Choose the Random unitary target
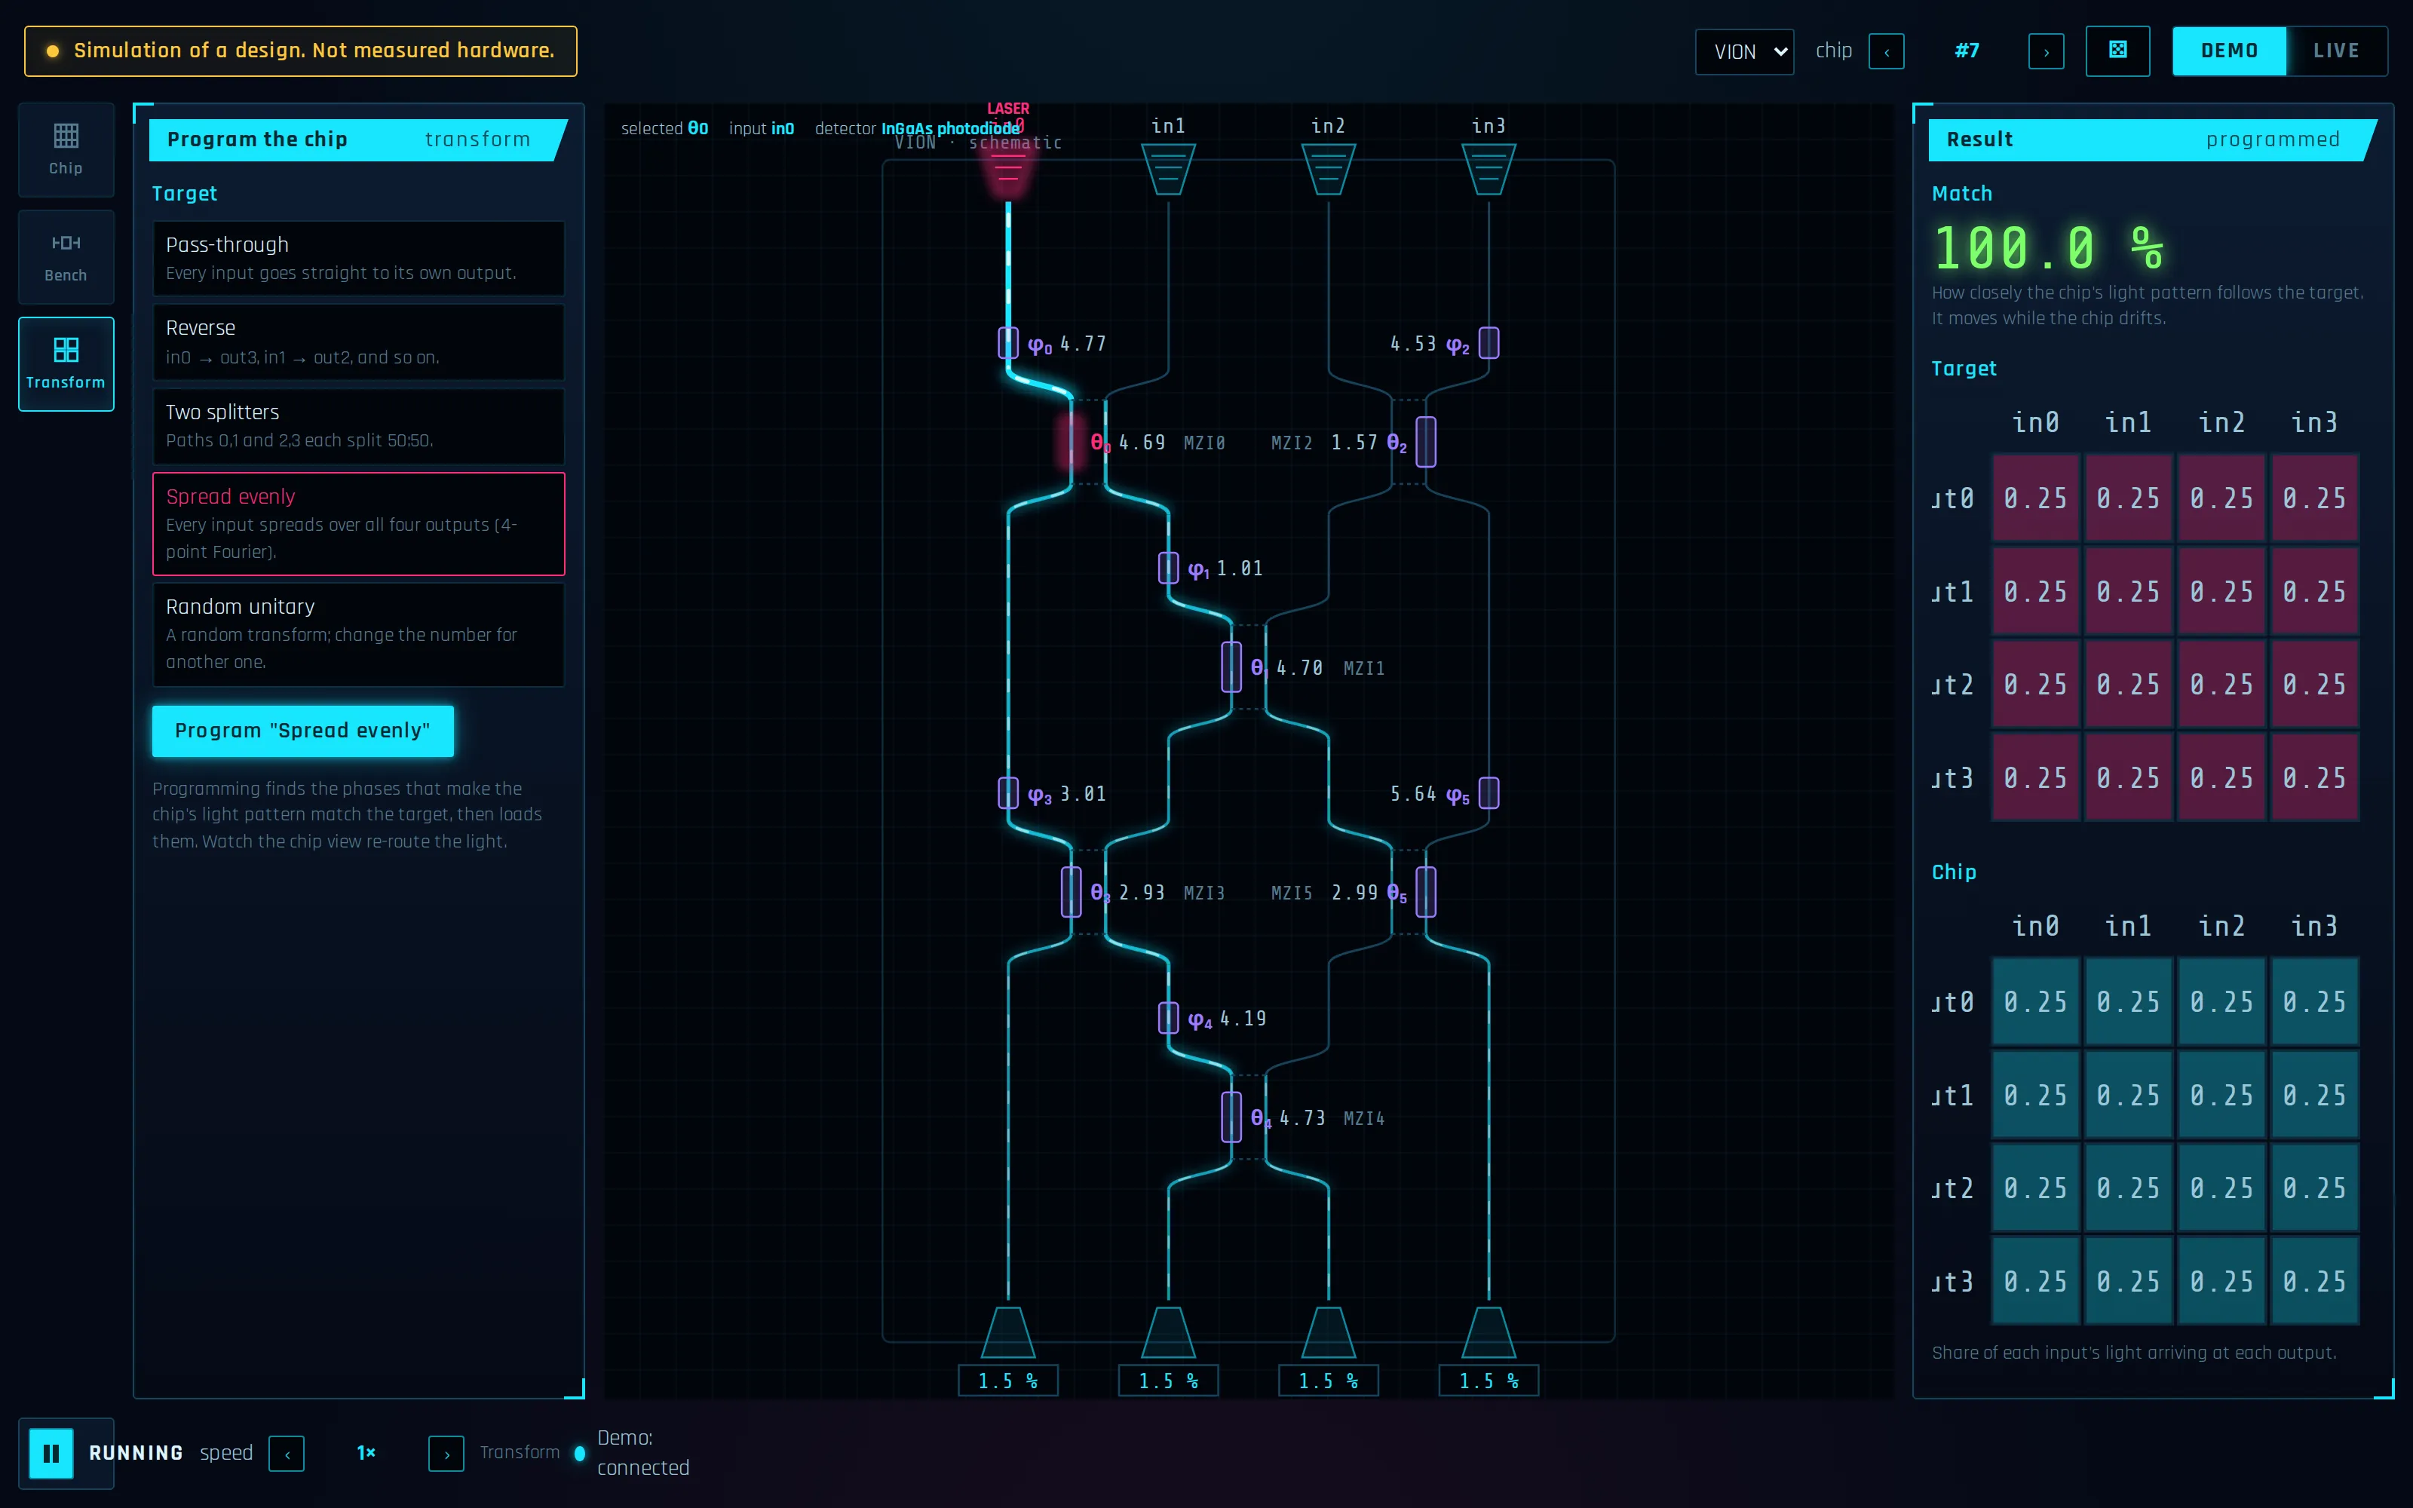 pyautogui.click(x=359, y=634)
